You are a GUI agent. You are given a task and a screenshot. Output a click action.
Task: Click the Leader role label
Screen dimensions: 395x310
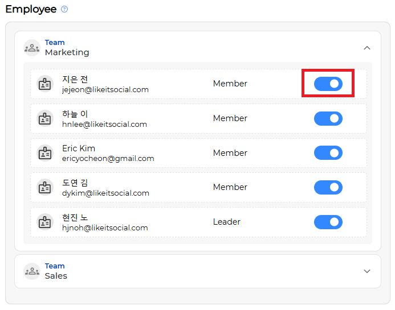[x=227, y=222]
